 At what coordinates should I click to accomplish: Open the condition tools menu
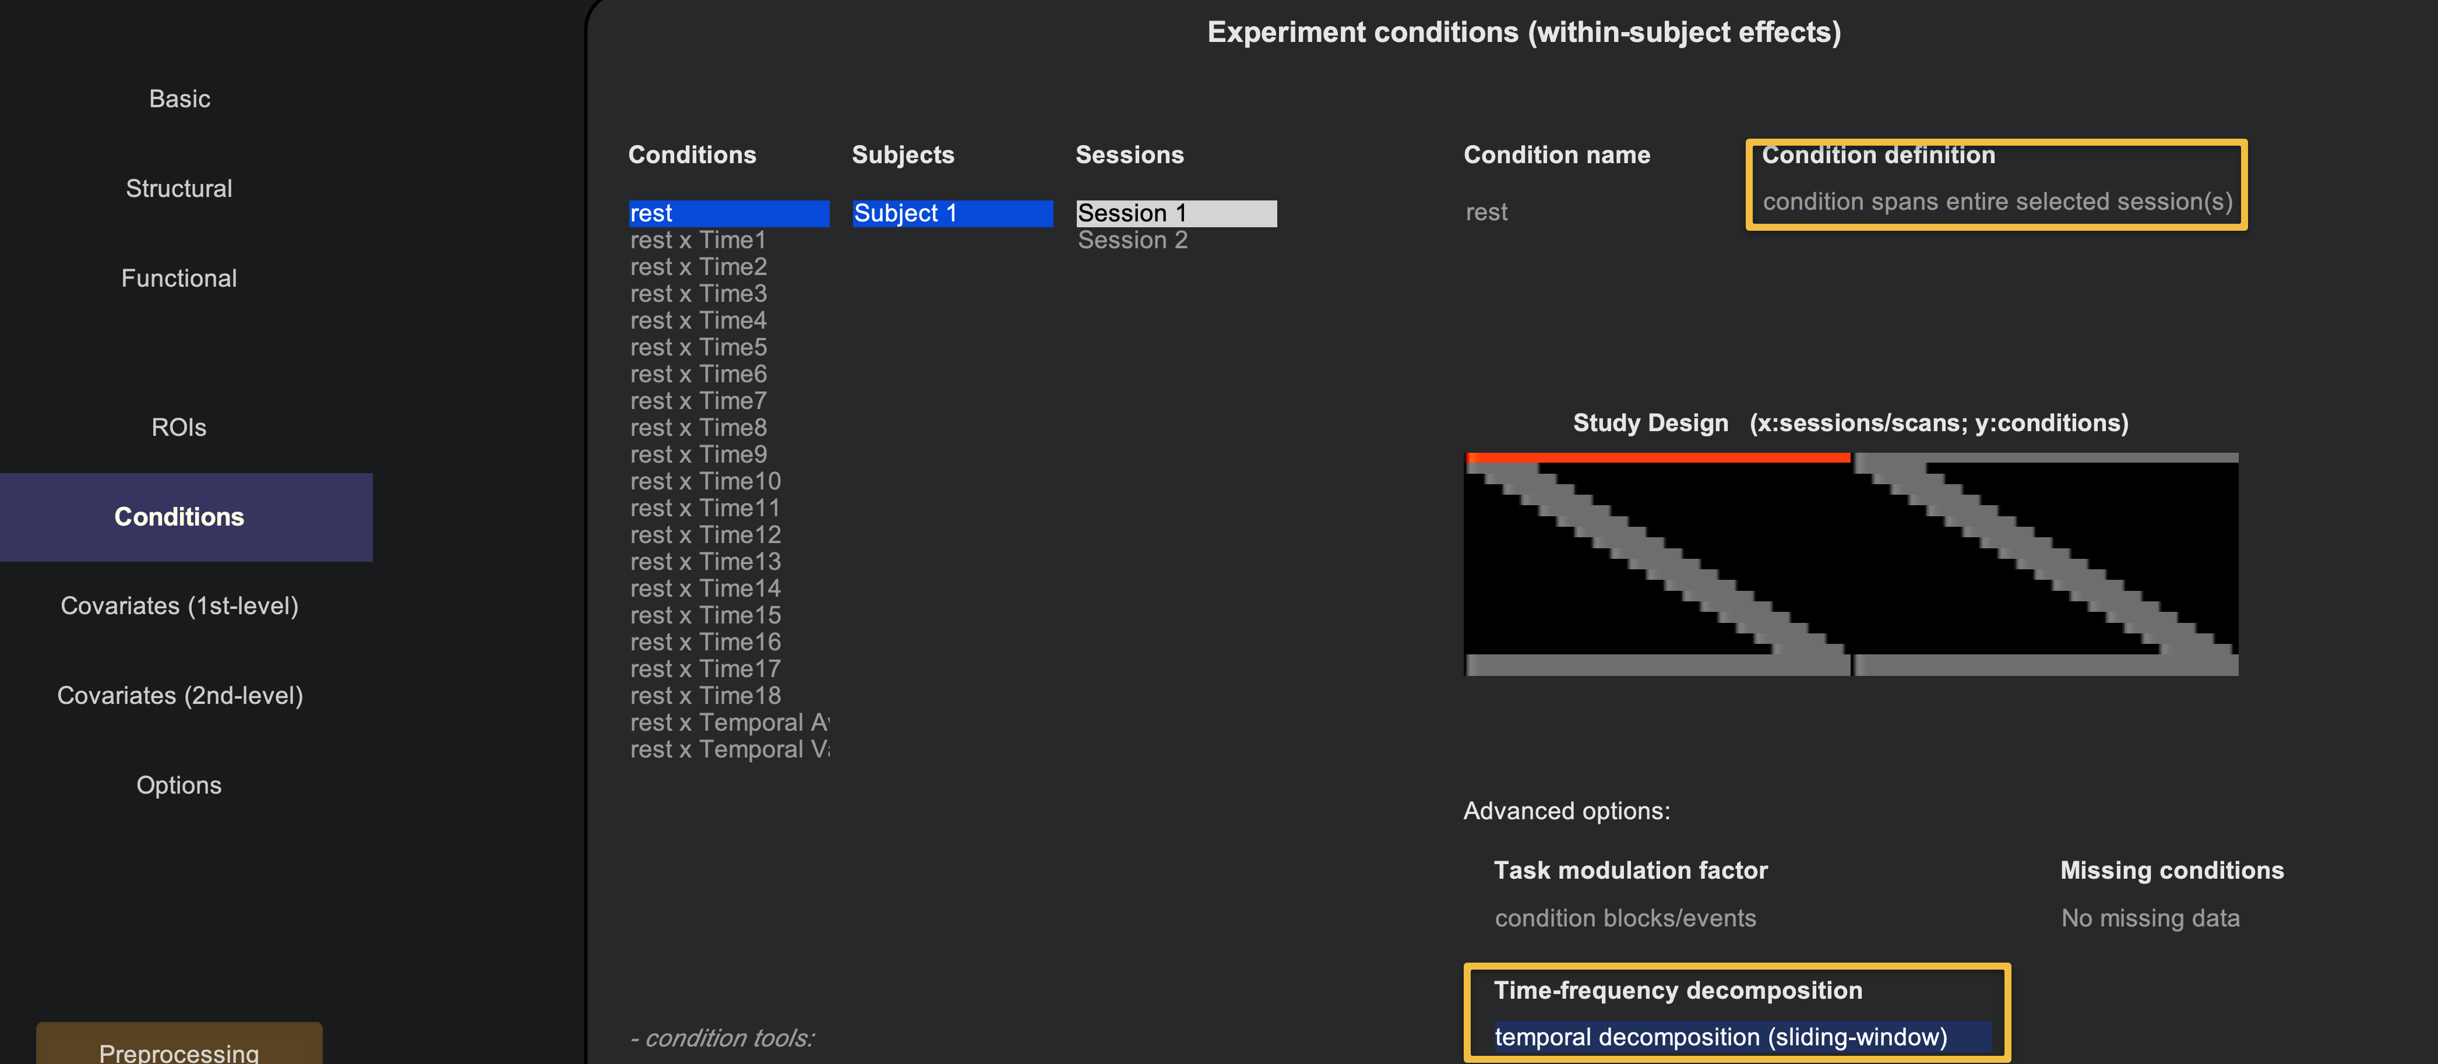tap(722, 1038)
